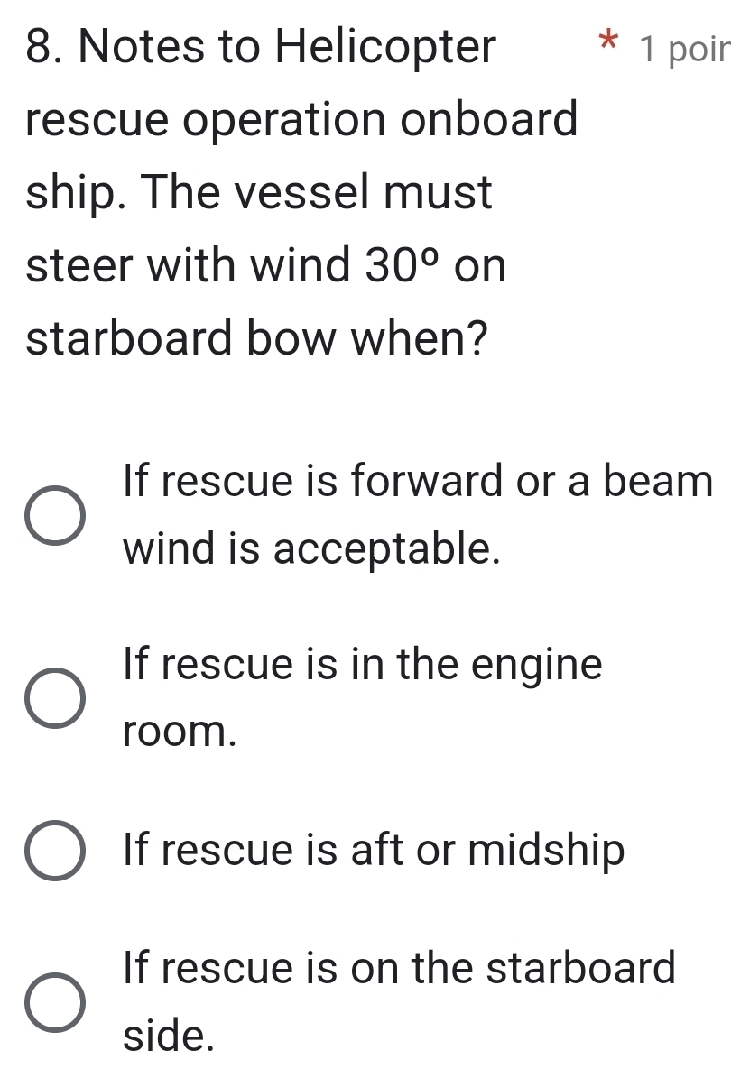Select the 'aft or midship' radio button

54,851
